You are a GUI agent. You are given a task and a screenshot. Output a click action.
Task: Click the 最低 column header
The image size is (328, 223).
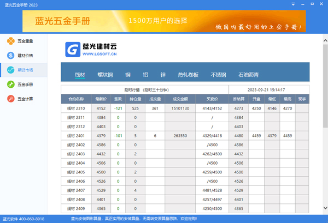[272, 99]
